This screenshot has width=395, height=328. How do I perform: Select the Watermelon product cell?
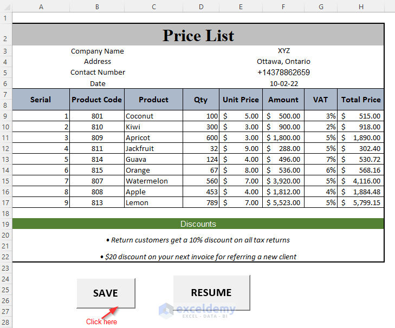[154, 181]
